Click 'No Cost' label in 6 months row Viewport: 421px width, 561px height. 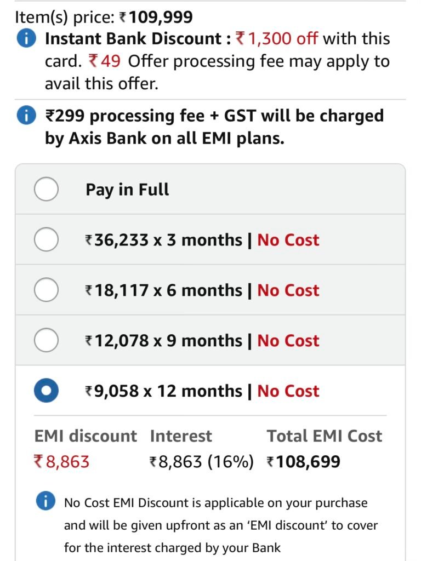tap(288, 290)
